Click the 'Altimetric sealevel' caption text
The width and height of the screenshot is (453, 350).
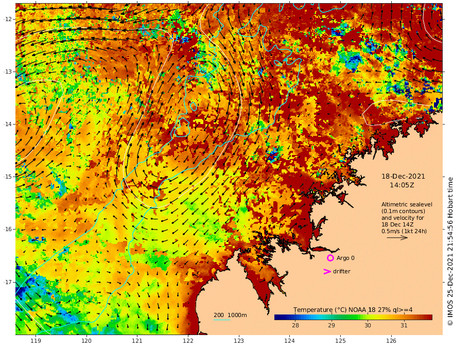[407, 204]
